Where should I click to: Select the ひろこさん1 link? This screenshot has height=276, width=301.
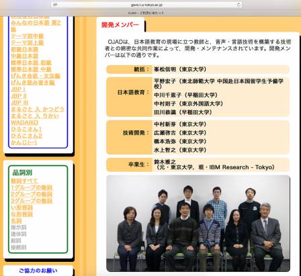point(26,129)
